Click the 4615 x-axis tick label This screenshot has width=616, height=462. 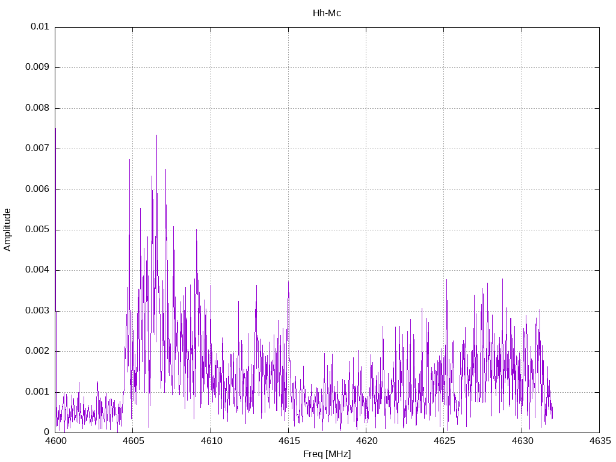(288, 441)
